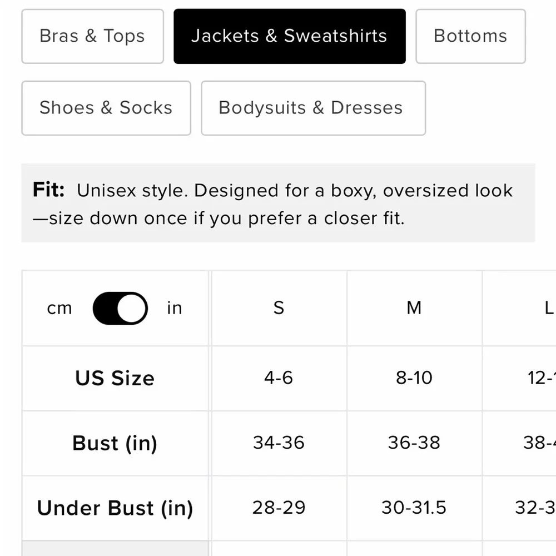556x556 pixels.
Task: Click the Bust (in) row header
Action: (x=115, y=443)
